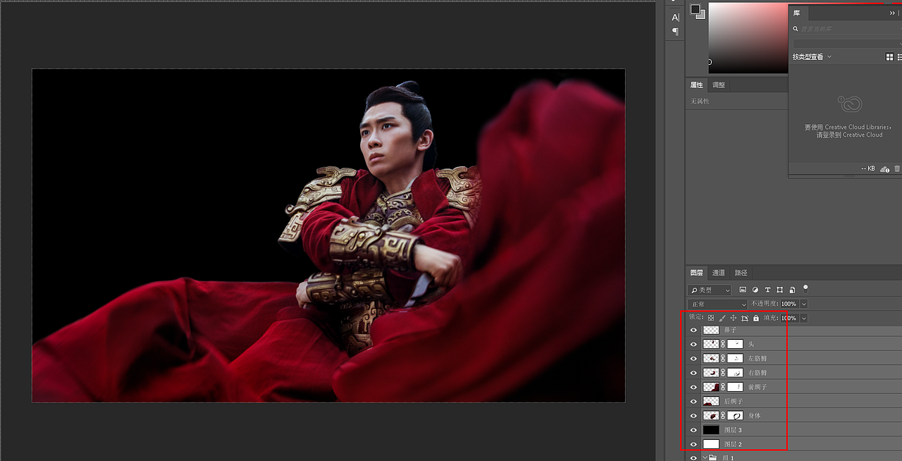
Task: Open the blend mode 正常 dropdown
Action: (x=717, y=304)
